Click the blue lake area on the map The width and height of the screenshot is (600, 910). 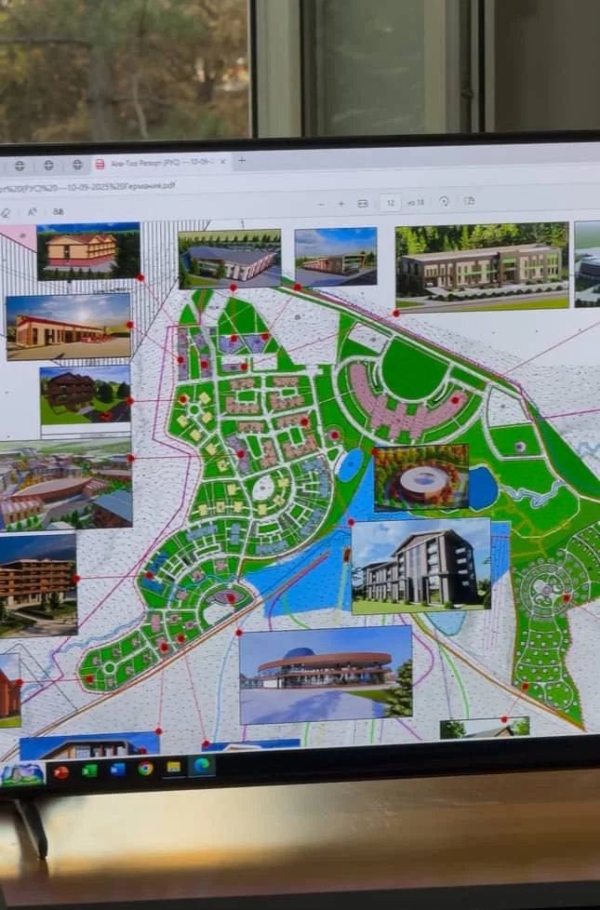pos(298,577)
